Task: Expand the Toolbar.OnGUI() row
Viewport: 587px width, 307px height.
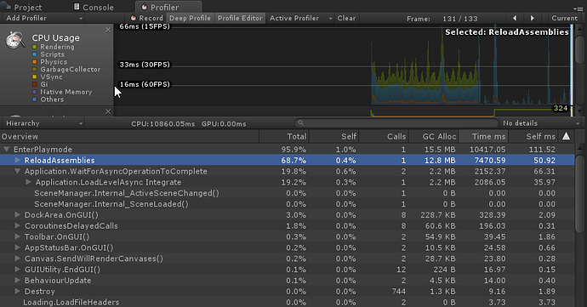Action: [x=17, y=236]
